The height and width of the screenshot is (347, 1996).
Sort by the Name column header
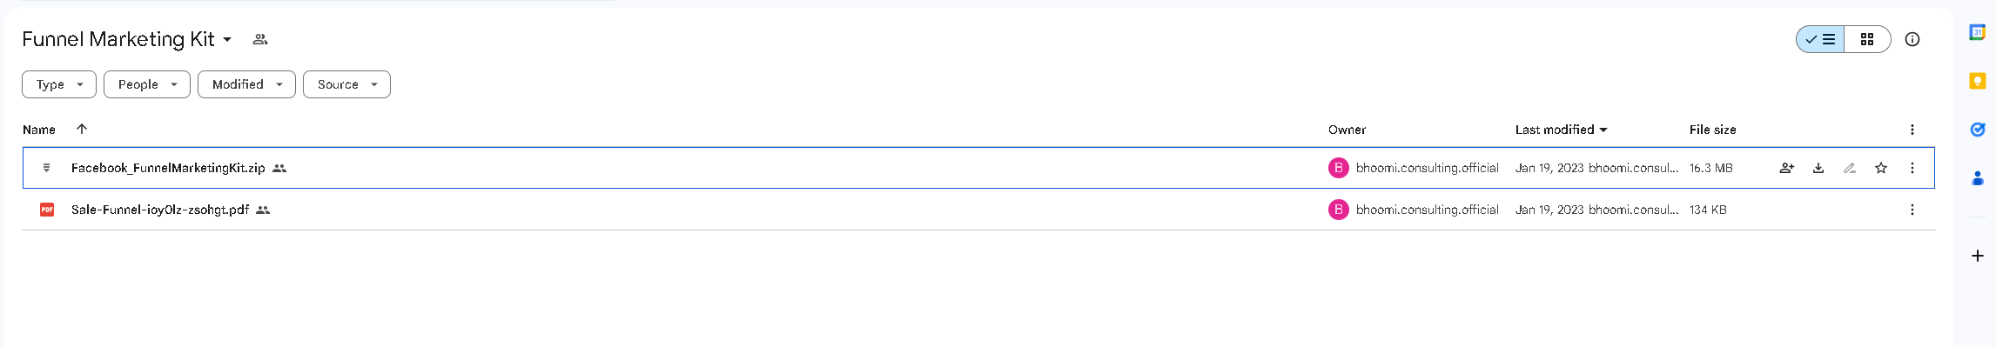coord(39,130)
